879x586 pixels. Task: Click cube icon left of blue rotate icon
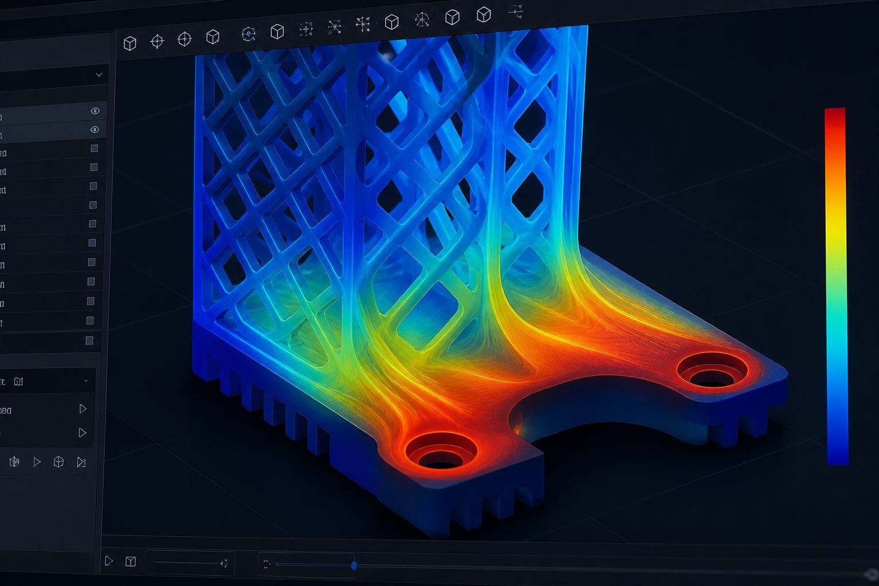point(213,37)
